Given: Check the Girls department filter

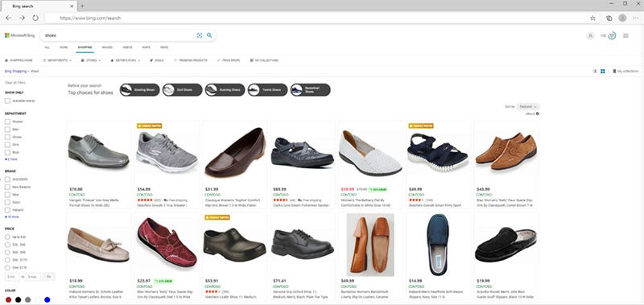Looking at the screenshot, I should [x=7, y=145].
